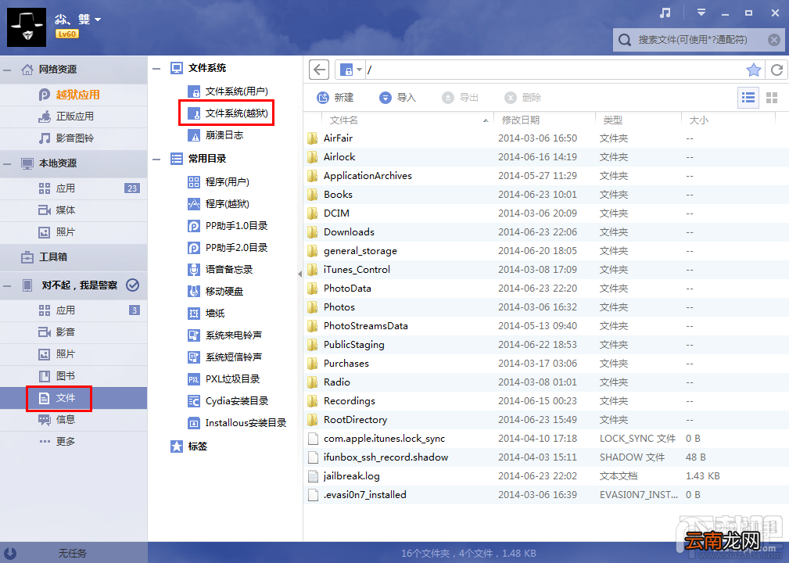Screen dimensions: 789x563
Task: Select the jailbreak.log file icon
Action: point(313,476)
